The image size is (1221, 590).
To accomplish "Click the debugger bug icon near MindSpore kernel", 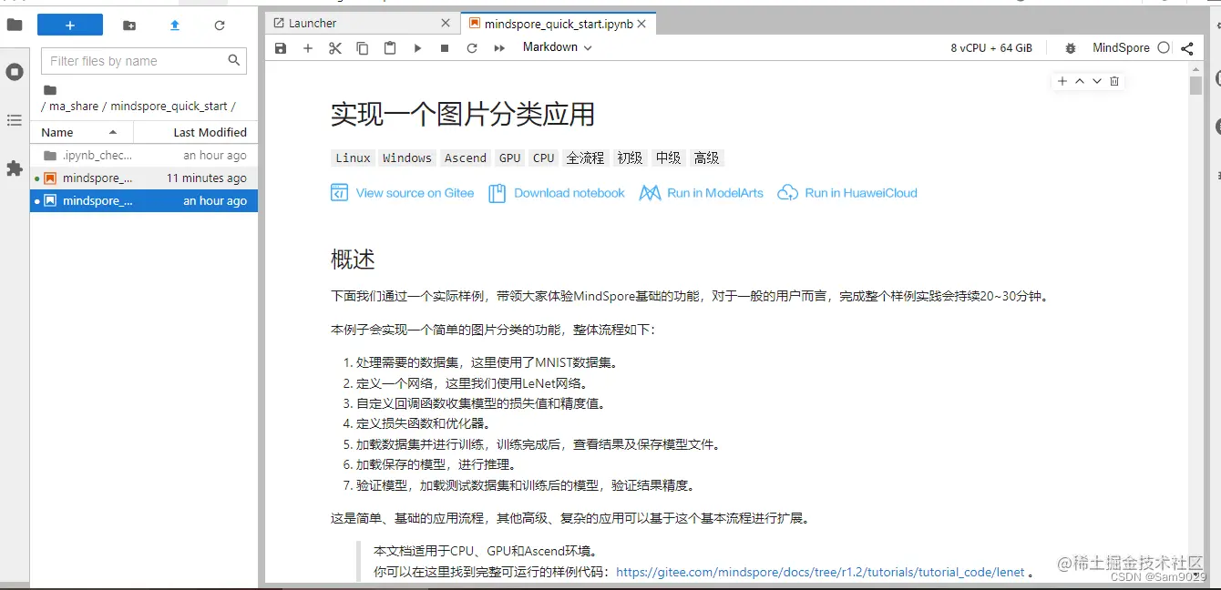I will point(1069,47).
